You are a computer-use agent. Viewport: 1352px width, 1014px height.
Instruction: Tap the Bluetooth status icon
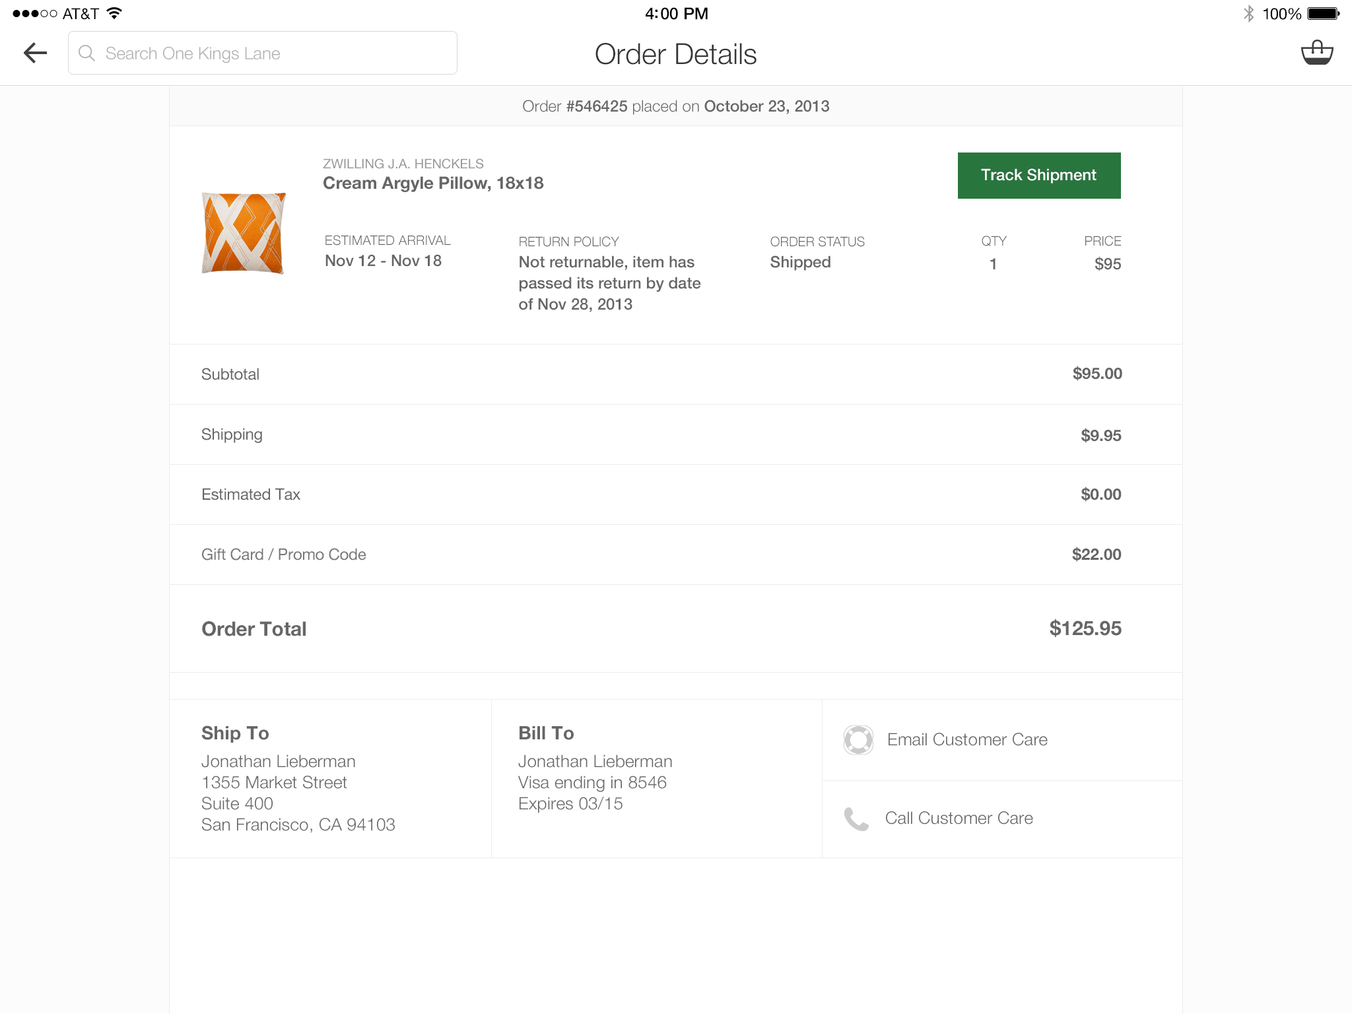[x=1248, y=13]
